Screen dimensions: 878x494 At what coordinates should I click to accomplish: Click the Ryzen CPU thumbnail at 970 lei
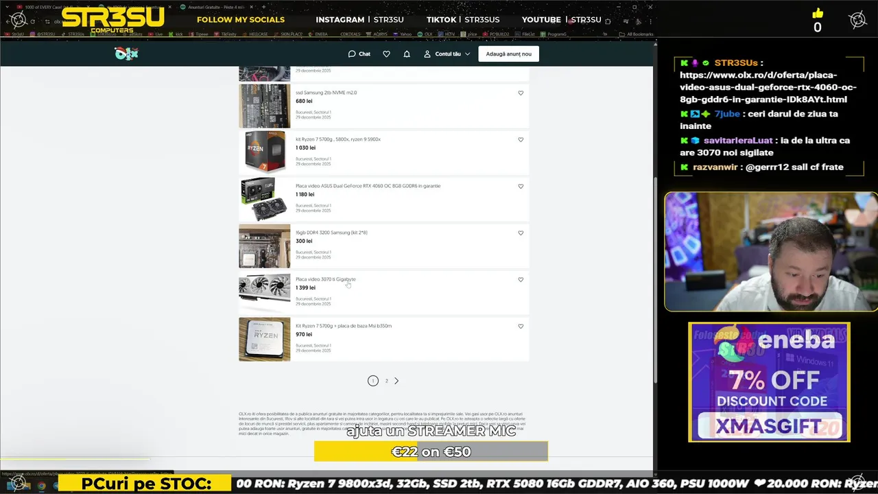(265, 339)
